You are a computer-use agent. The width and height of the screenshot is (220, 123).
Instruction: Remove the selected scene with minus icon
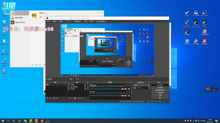[x=50, y=98]
